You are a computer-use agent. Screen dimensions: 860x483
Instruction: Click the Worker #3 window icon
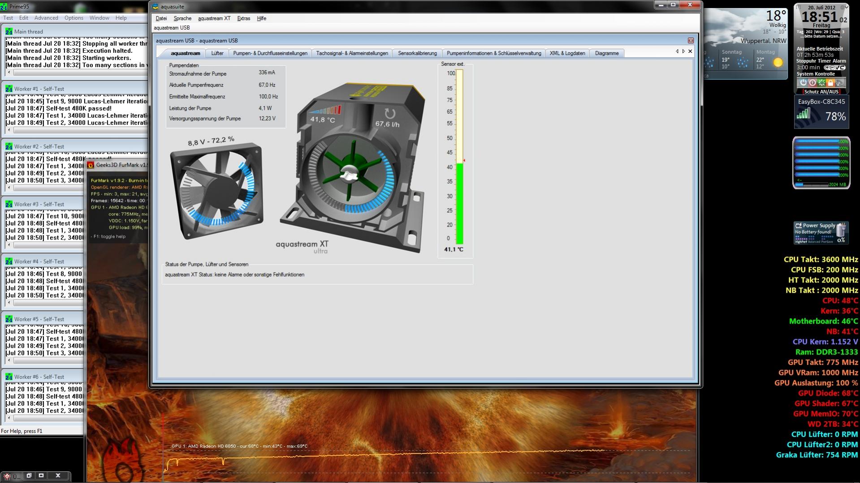(x=9, y=204)
